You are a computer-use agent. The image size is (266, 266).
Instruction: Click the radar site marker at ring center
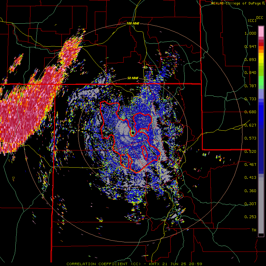(x=133, y=132)
